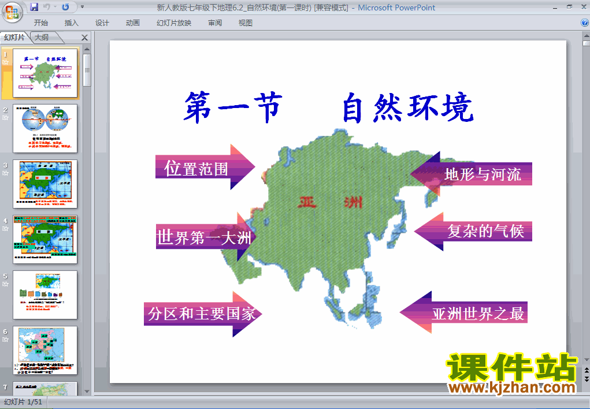The image size is (590, 409).
Task: Switch to the 动画 ribbon tab
Action: click(x=133, y=23)
